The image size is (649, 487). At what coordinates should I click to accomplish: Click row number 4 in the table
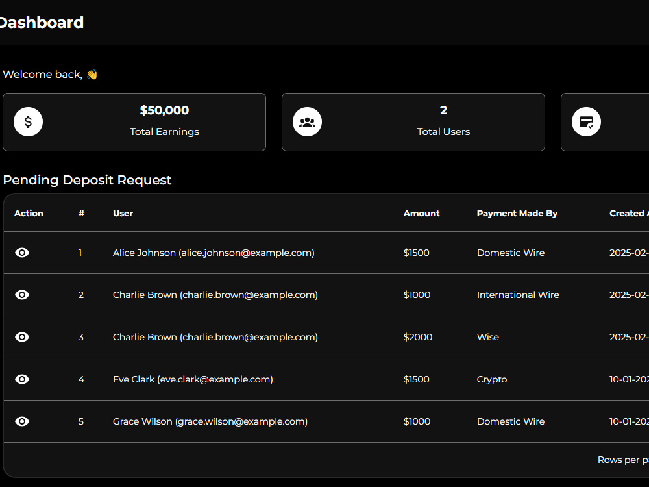tap(81, 379)
